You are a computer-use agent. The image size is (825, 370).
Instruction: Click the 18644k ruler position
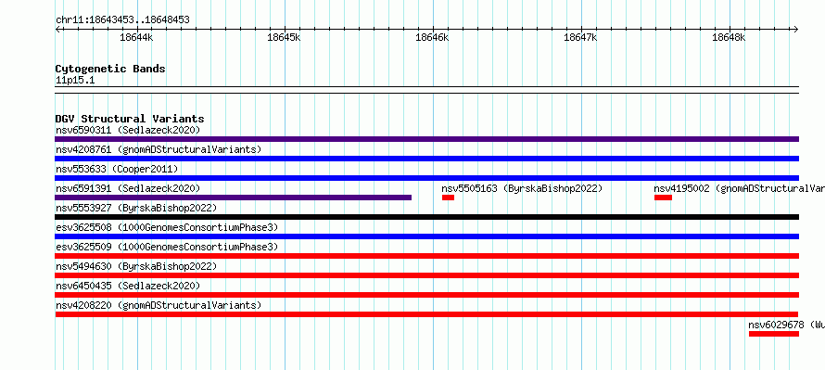click(x=136, y=37)
